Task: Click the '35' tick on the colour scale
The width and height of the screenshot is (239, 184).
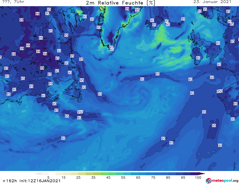Action: tap(93, 177)
